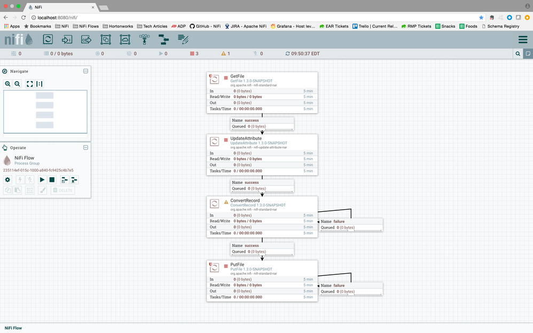Open a new browser tab
Viewport: 533px width, 333px height.
(104, 7)
